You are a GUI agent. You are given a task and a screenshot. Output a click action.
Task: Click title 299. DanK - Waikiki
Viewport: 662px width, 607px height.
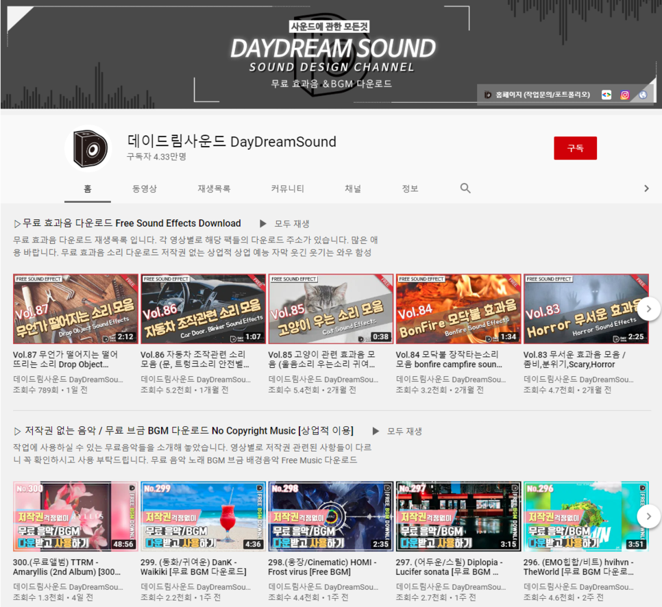pos(193,567)
